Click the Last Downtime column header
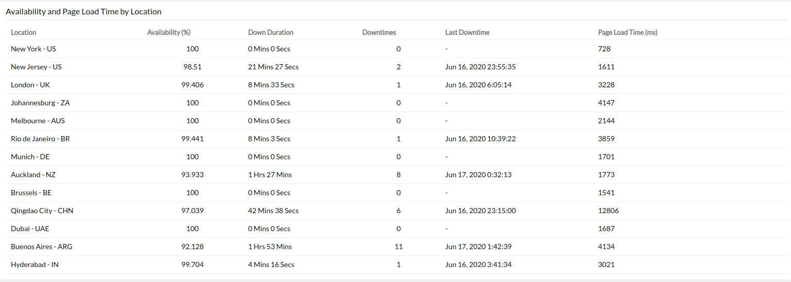791x282 pixels. click(467, 32)
